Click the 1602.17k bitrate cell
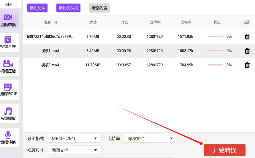Viewport: 255px width, 158px height. [186, 51]
